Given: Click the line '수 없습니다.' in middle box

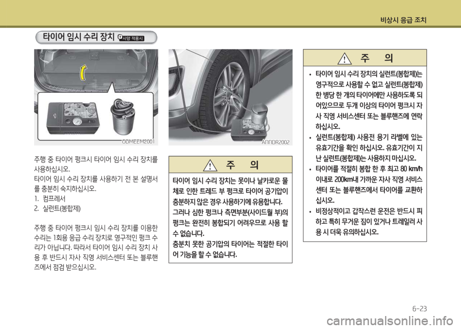Looking at the screenshot, I should click(x=188, y=233).
